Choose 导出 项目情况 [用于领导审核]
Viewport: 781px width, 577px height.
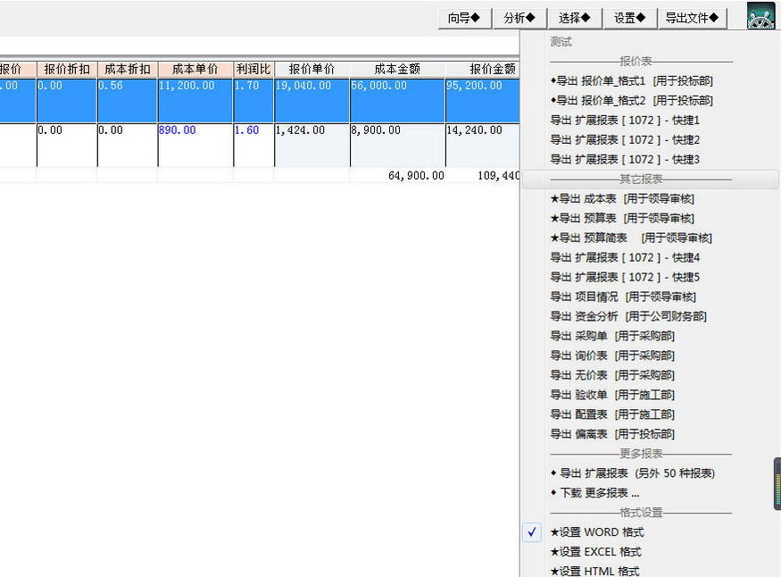pyautogui.click(x=623, y=297)
